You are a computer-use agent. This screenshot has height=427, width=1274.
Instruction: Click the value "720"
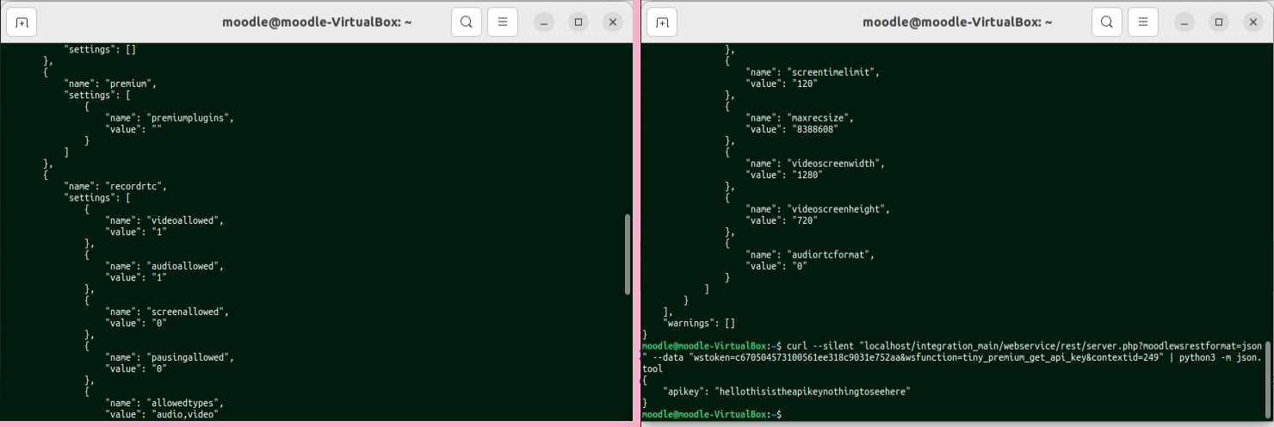point(805,220)
